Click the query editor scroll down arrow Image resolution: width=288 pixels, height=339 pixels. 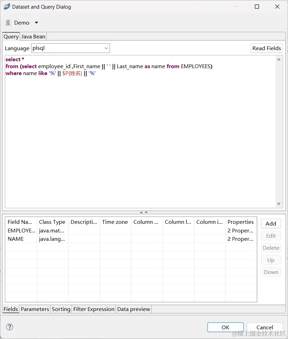pos(279,204)
